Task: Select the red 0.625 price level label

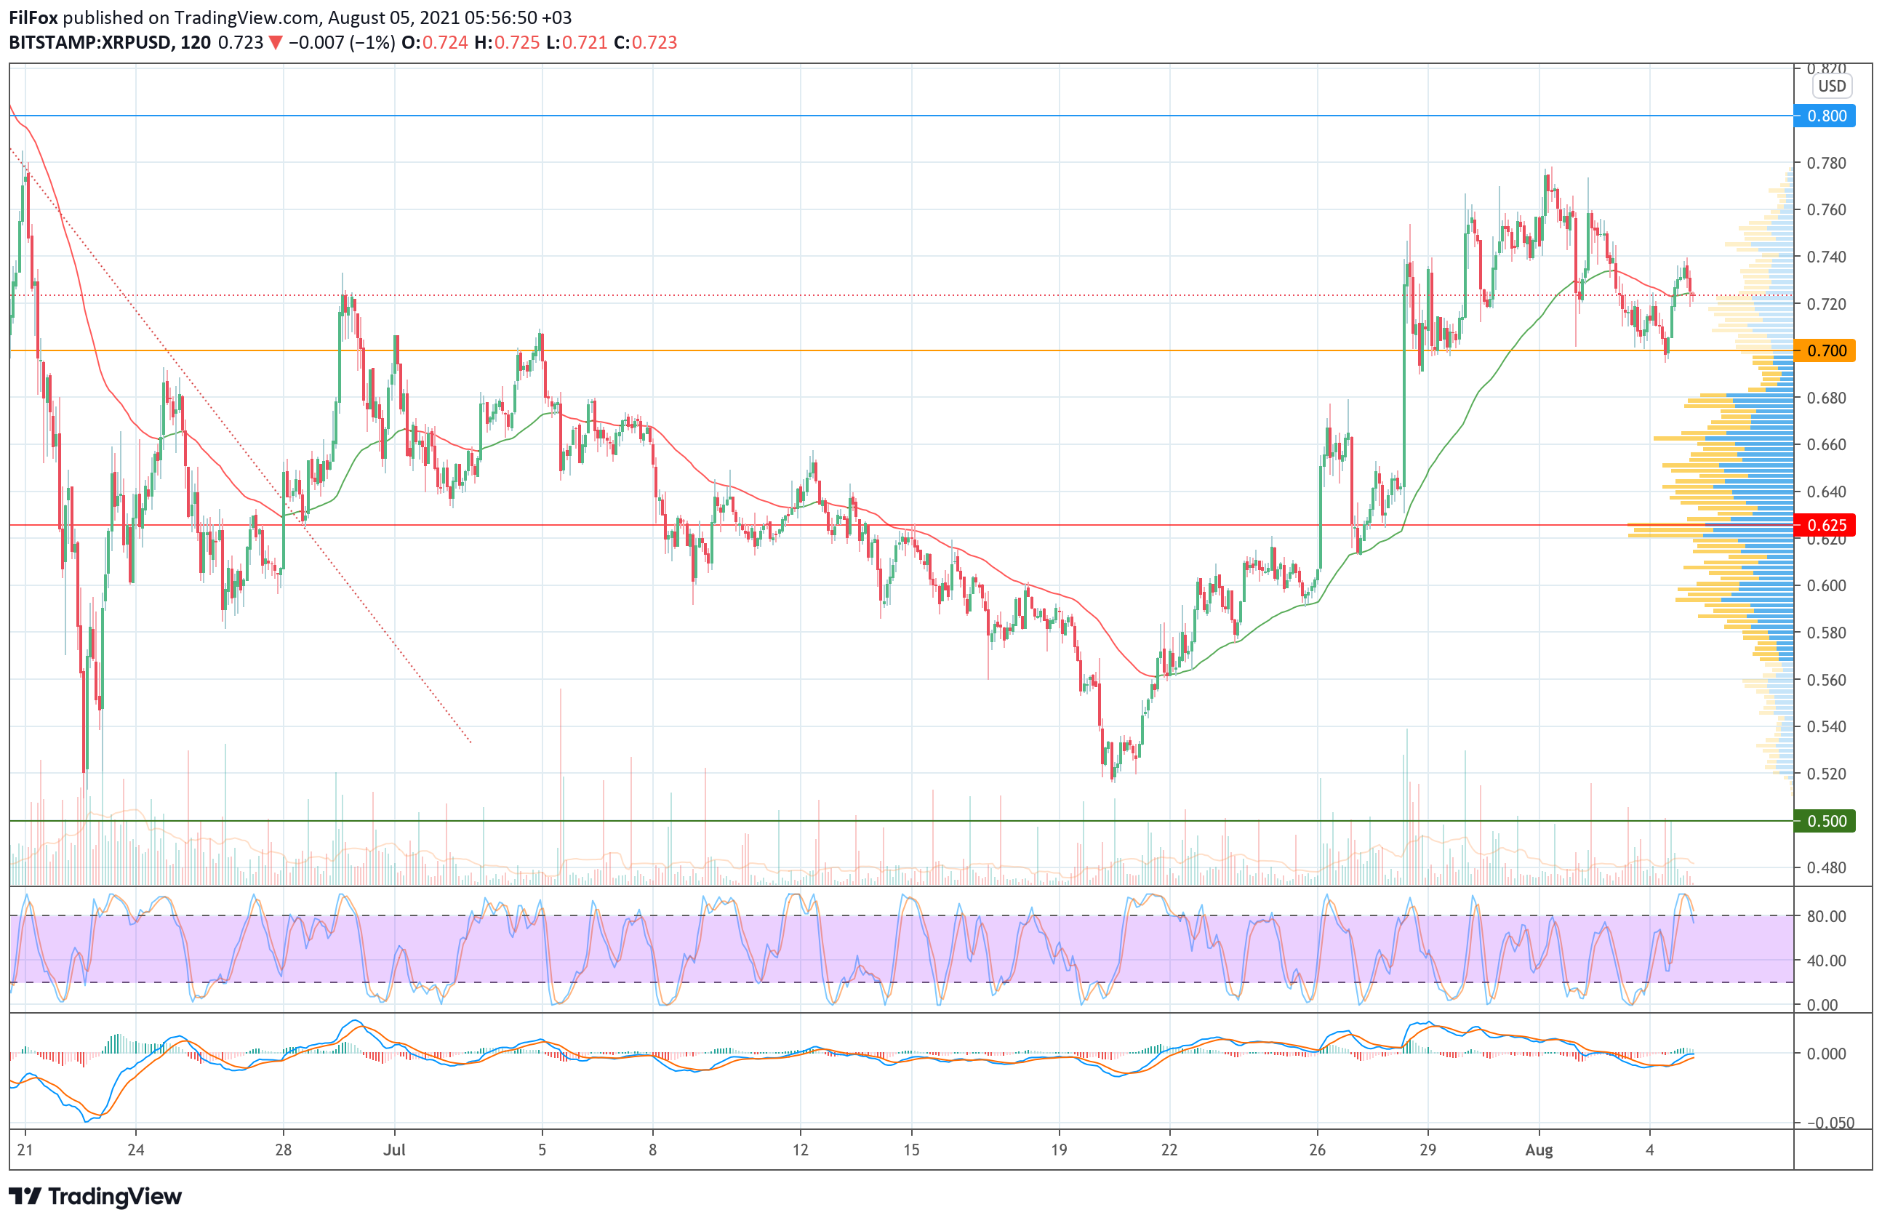Action: click(1826, 525)
